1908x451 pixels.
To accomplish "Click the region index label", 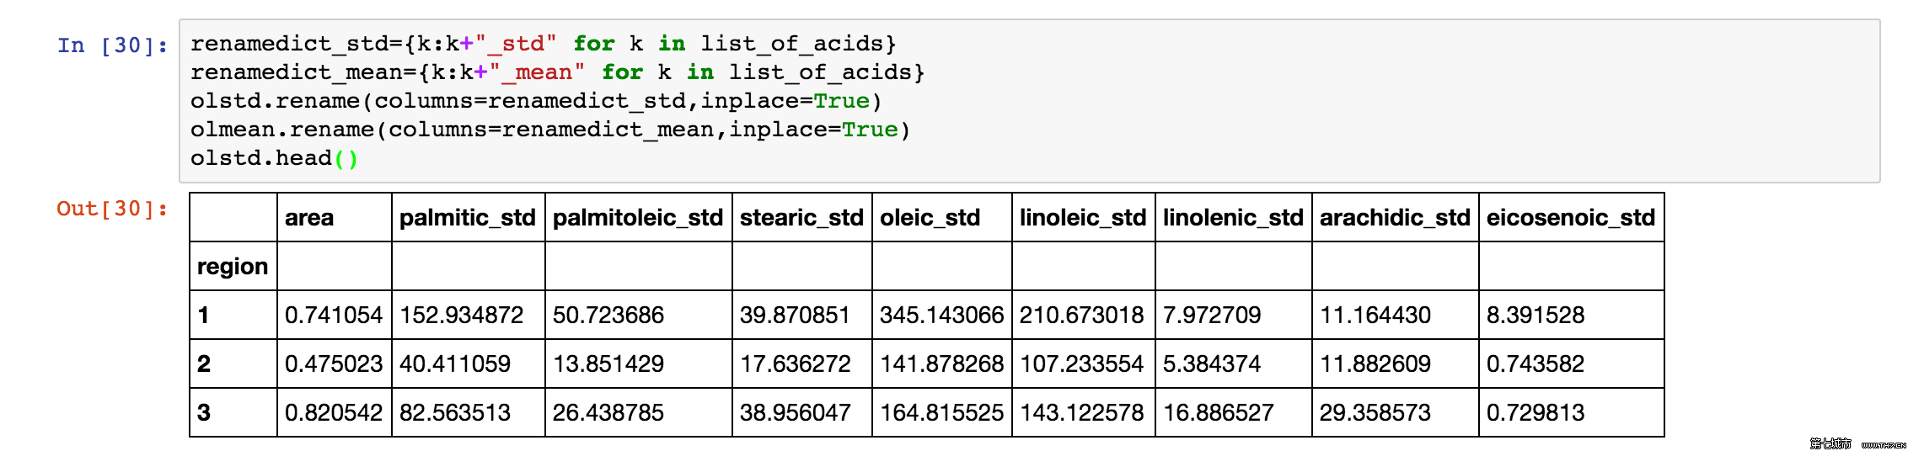I will pyautogui.click(x=233, y=267).
